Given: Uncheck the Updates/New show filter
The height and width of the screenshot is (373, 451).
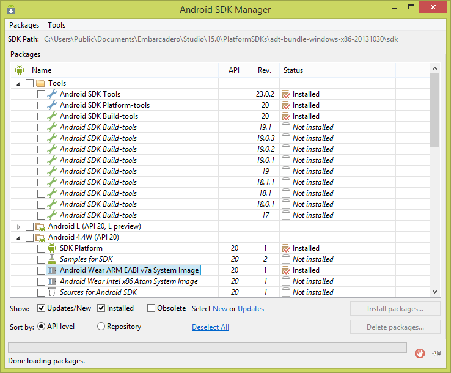Looking at the screenshot, I should [42, 308].
